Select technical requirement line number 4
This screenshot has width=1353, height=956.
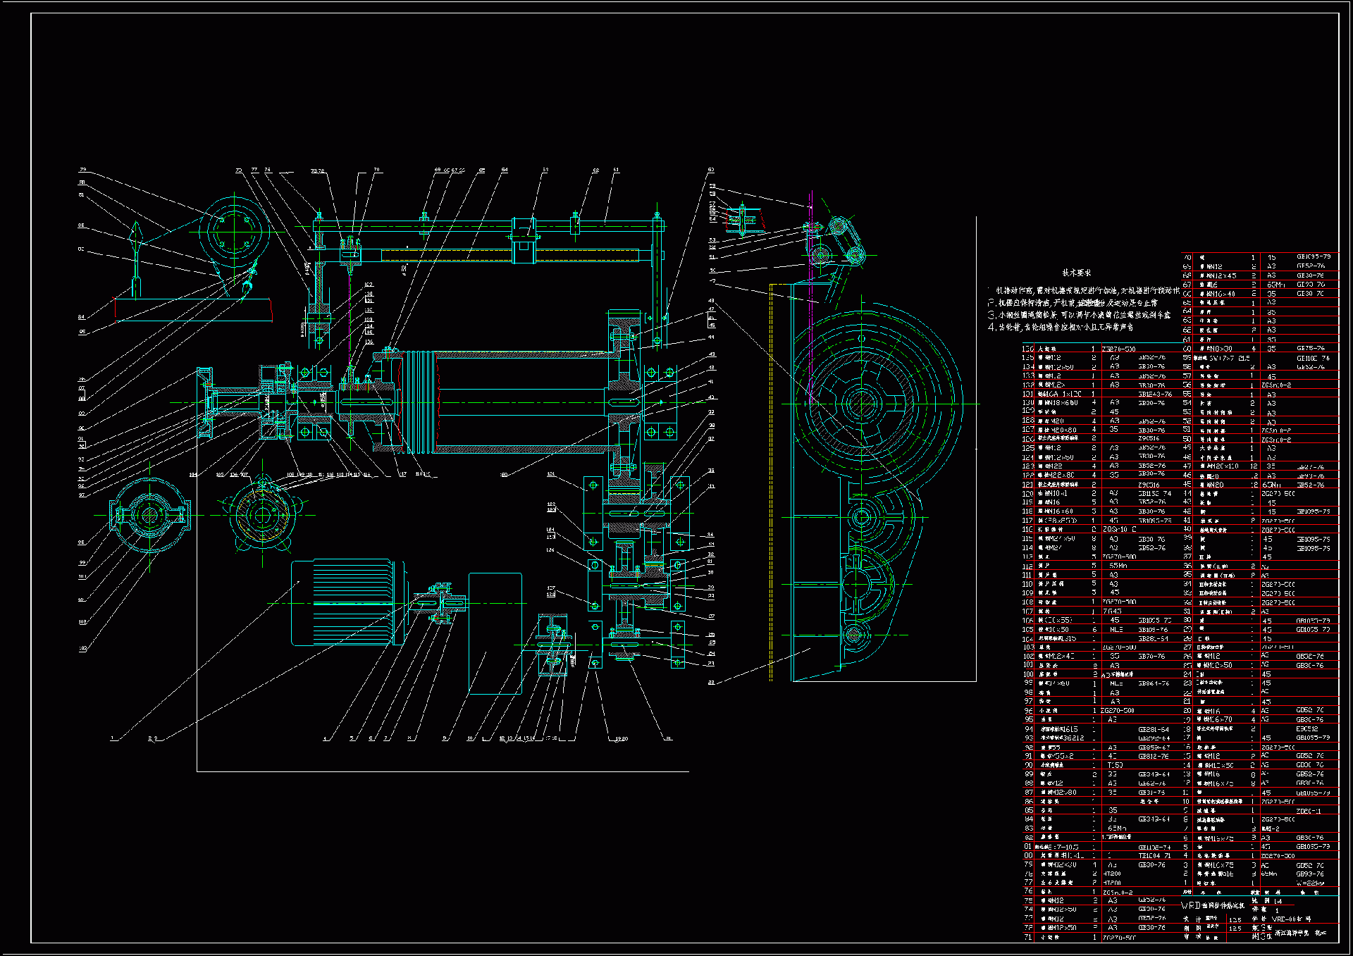pos(1061,328)
